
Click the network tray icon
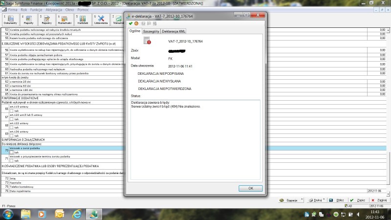pos(344,215)
